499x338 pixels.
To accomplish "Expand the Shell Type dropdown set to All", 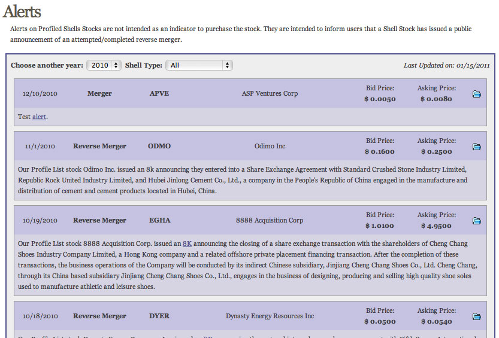I will (x=199, y=65).
